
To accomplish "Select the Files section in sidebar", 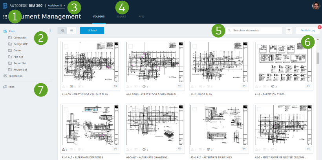I will point(11,87).
